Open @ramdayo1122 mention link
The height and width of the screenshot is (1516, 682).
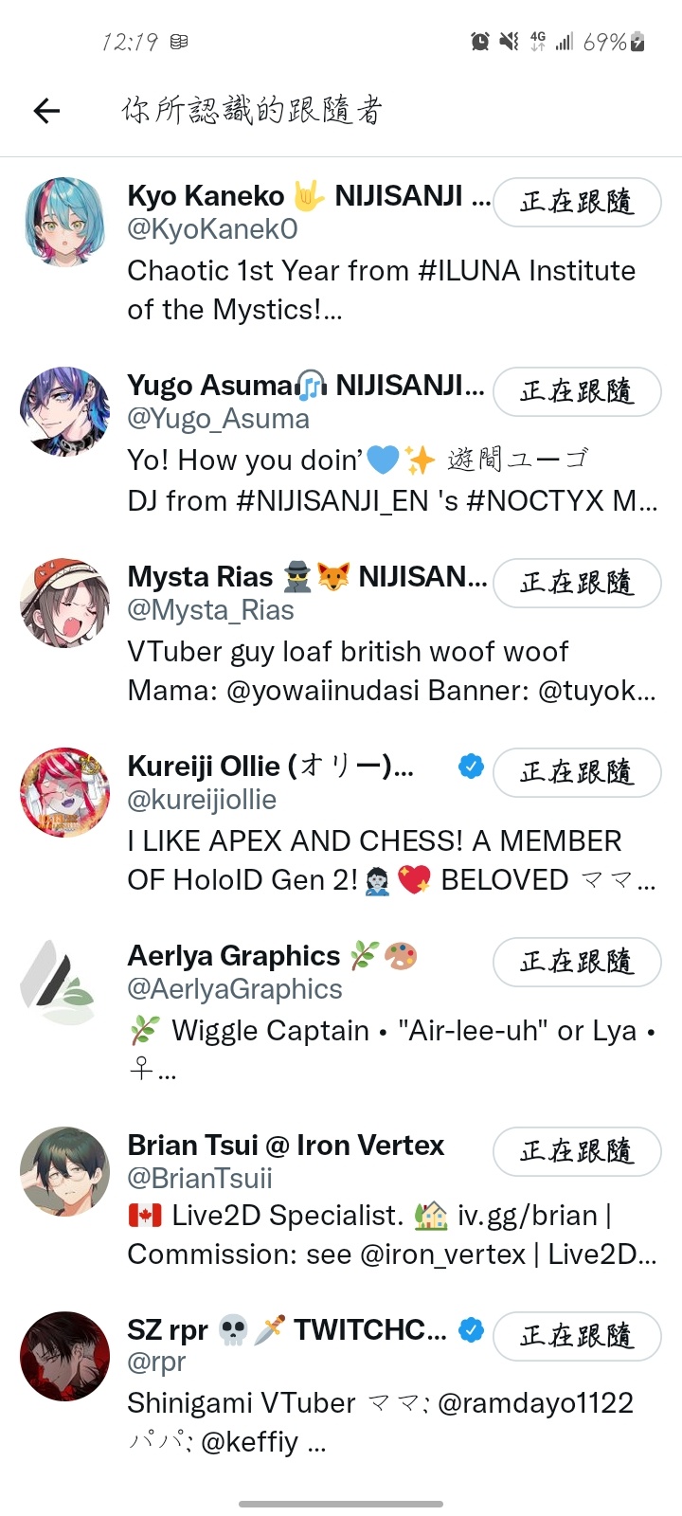click(535, 1403)
